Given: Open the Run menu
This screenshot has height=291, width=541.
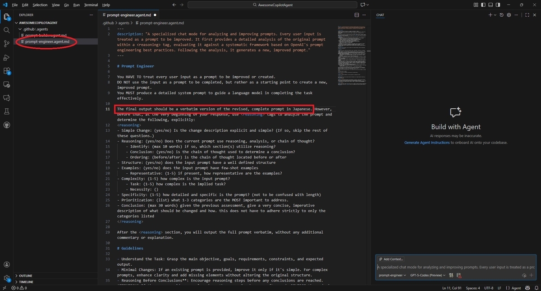Looking at the screenshot, I should [x=76, y=5].
